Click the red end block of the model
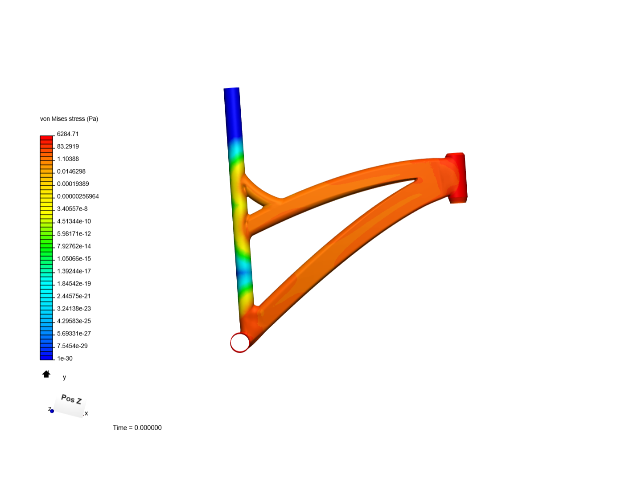The height and width of the screenshot is (481, 642). click(457, 178)
